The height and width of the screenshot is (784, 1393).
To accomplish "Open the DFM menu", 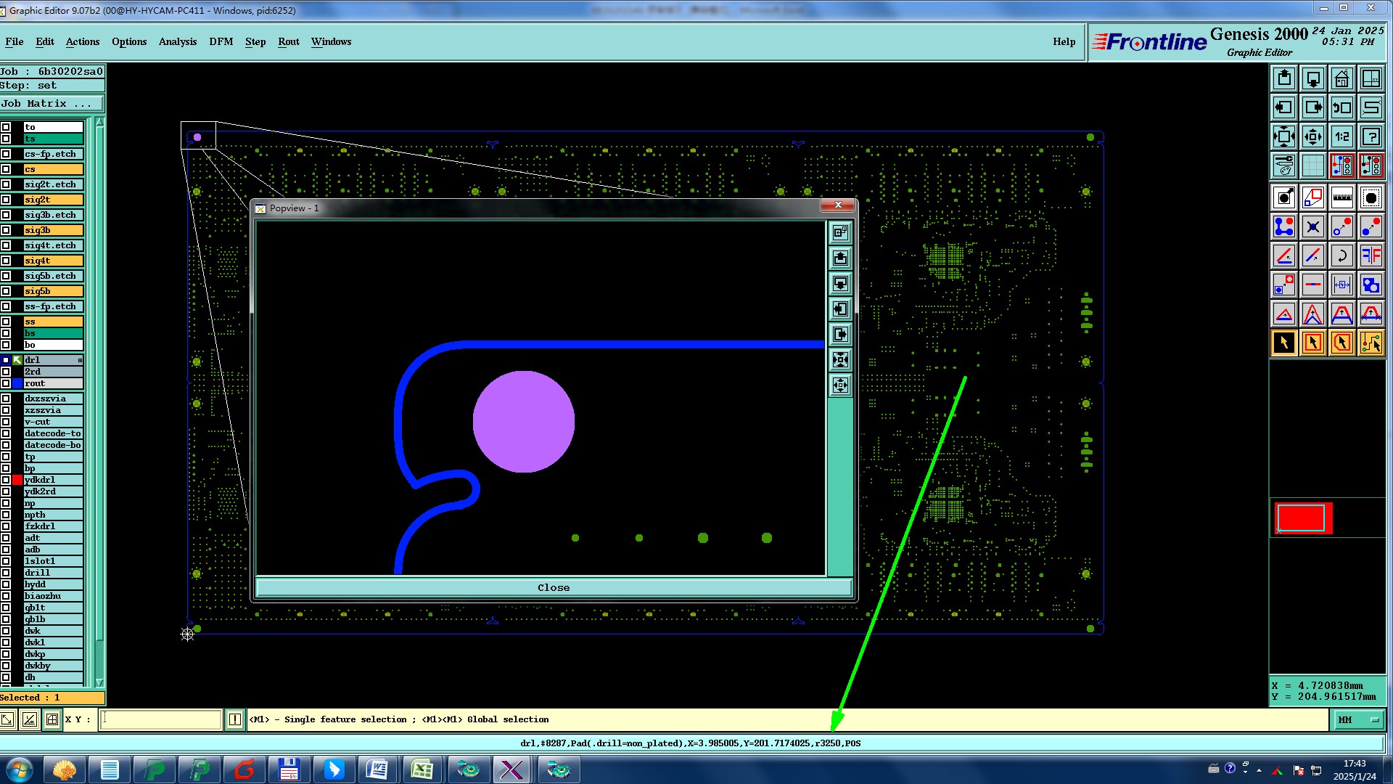I will point(221,41).
